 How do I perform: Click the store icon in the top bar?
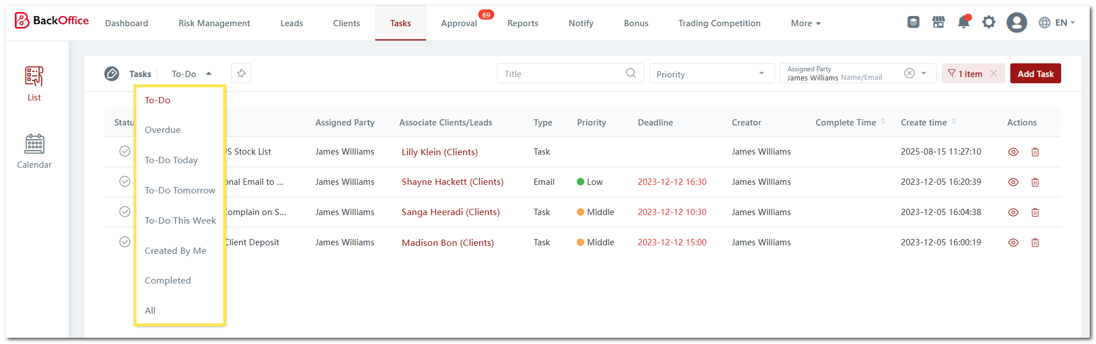coord(938,22)
